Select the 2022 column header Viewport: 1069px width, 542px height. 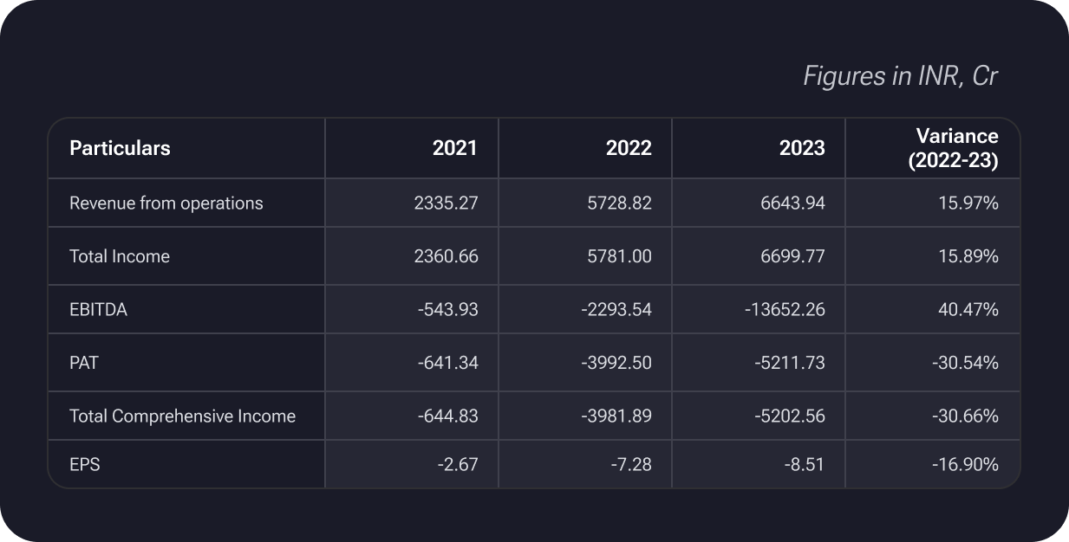click(x=628, y=148)
